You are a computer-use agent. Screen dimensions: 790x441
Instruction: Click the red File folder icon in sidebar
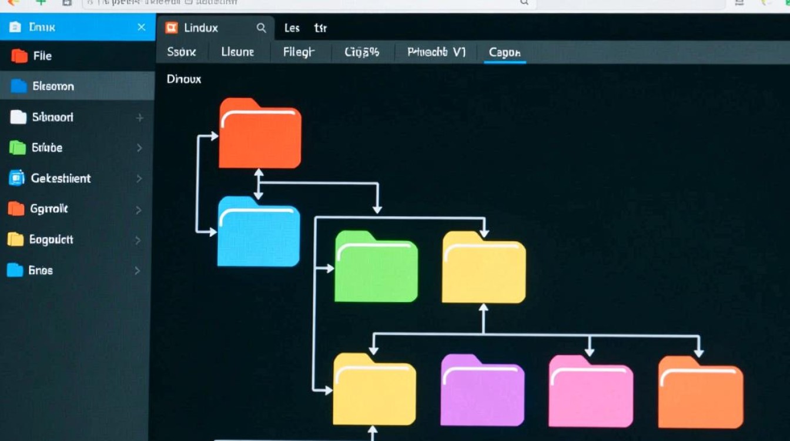[x=19, y=56]
